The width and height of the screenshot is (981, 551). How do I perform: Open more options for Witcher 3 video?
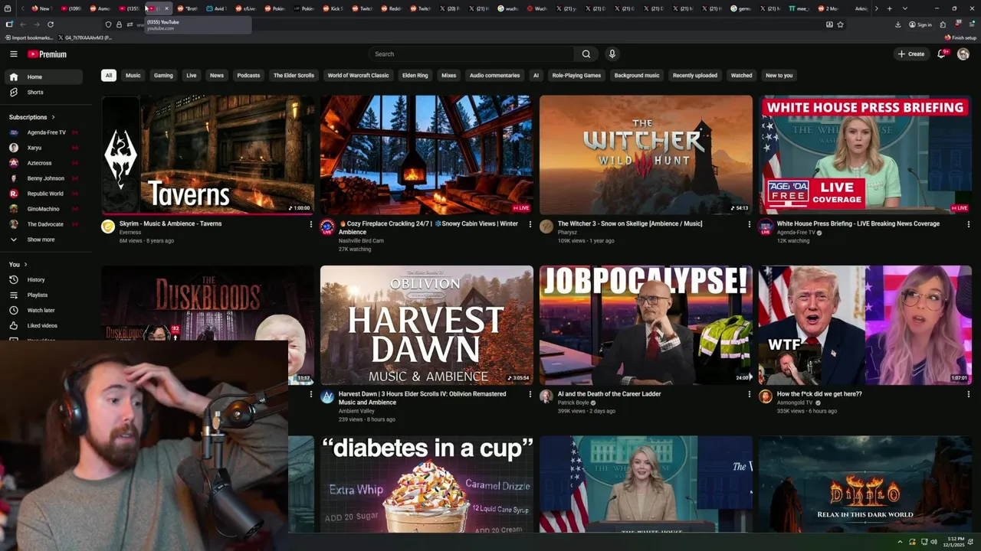click(x=749, y=224)
